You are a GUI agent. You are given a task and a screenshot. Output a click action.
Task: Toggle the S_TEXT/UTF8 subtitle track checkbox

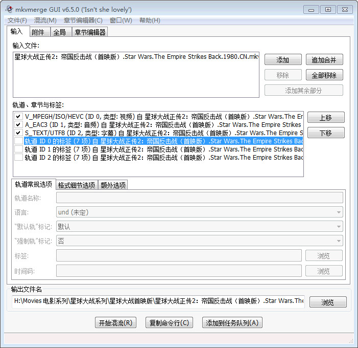pyautogui.click(x=18, y=133)
